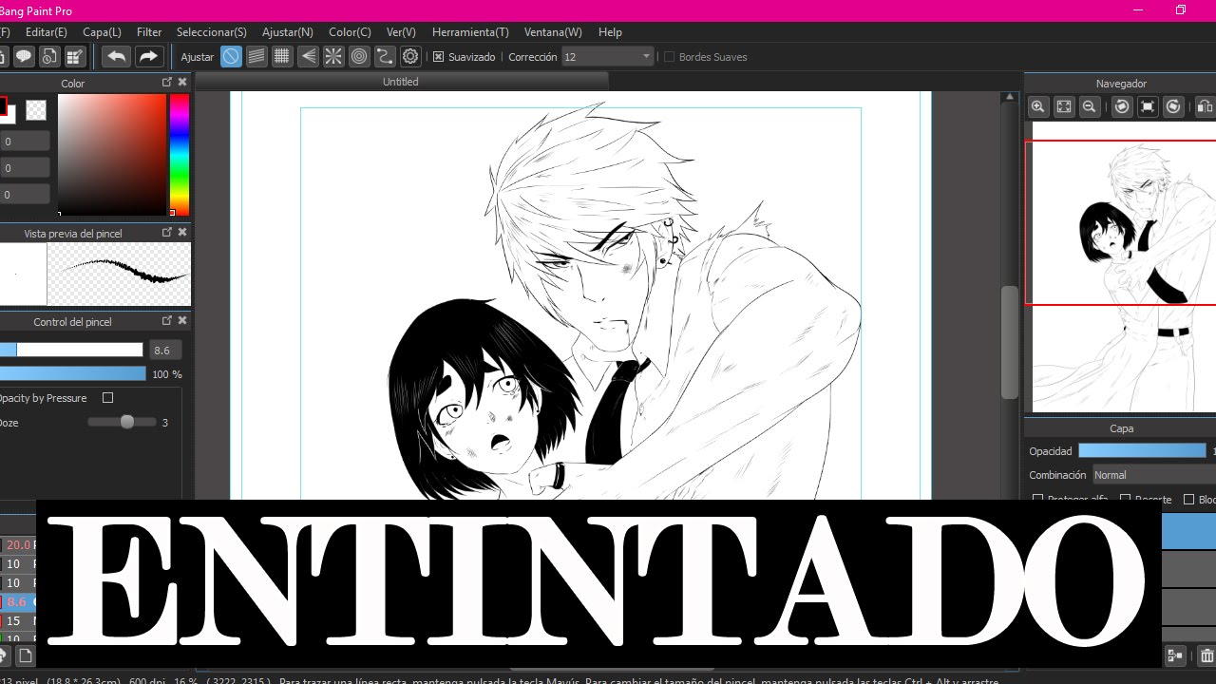Turn off snapping with the Ajustar off icon
This screenshot has height=684, width=1216.
point(231,56)
